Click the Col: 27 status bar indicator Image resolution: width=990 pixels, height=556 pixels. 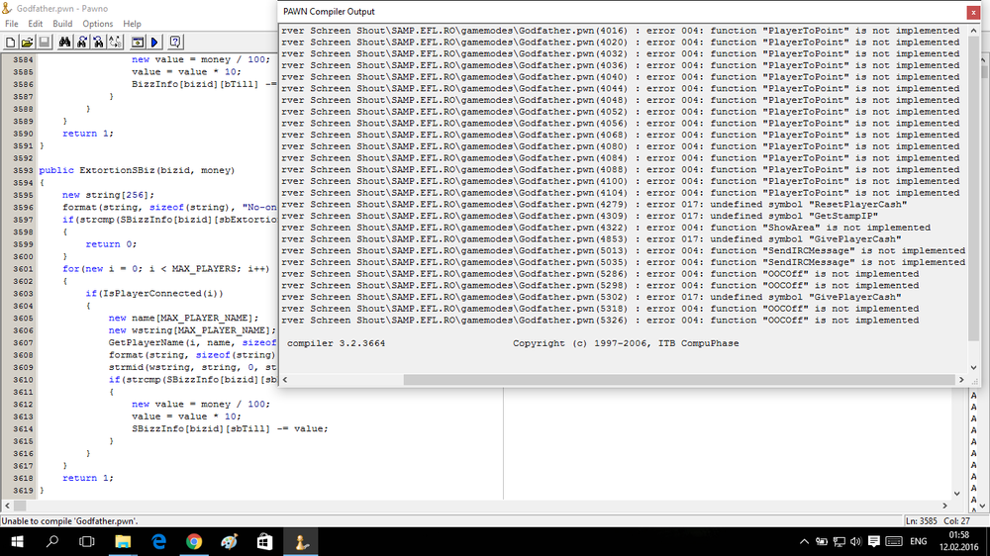[x=956, y=521]
